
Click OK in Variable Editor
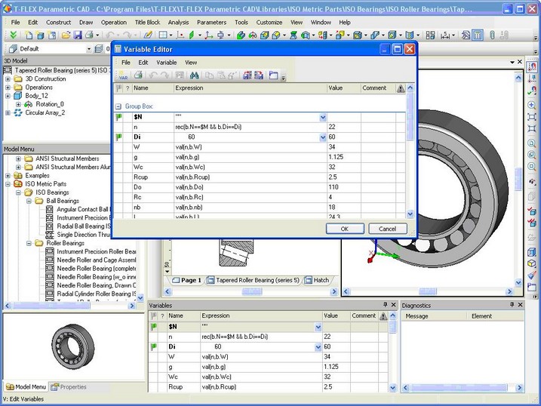coord(345,229)
